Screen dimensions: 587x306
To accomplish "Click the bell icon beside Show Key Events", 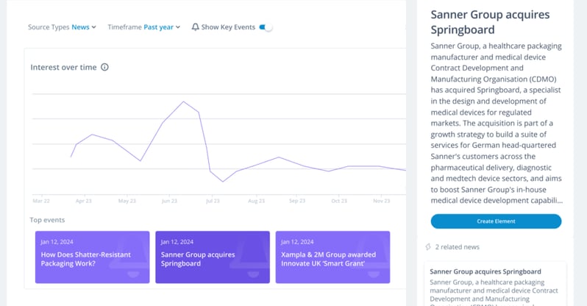I will [195, 27].
